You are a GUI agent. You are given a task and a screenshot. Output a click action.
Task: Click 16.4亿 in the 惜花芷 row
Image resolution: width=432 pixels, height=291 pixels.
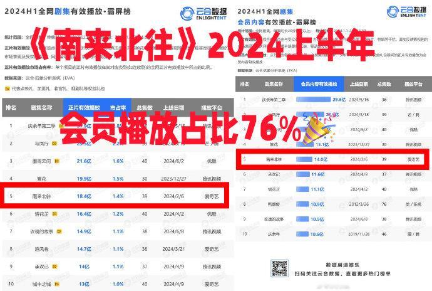click(x=84, y=214)
